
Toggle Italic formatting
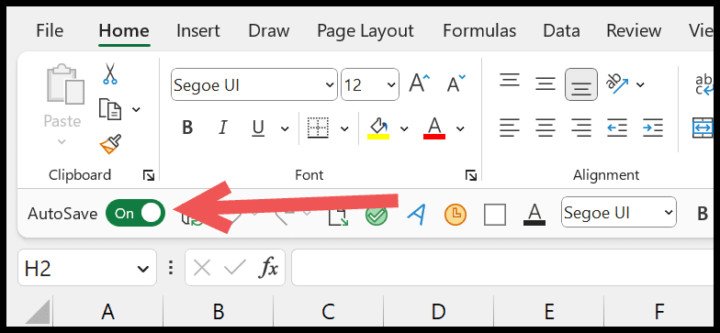tap(222, 128)
